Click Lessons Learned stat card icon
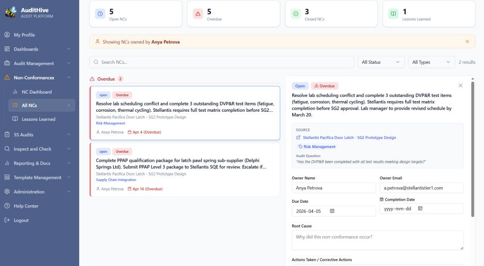This screenshot has height=266, width=484. [393, 14]
